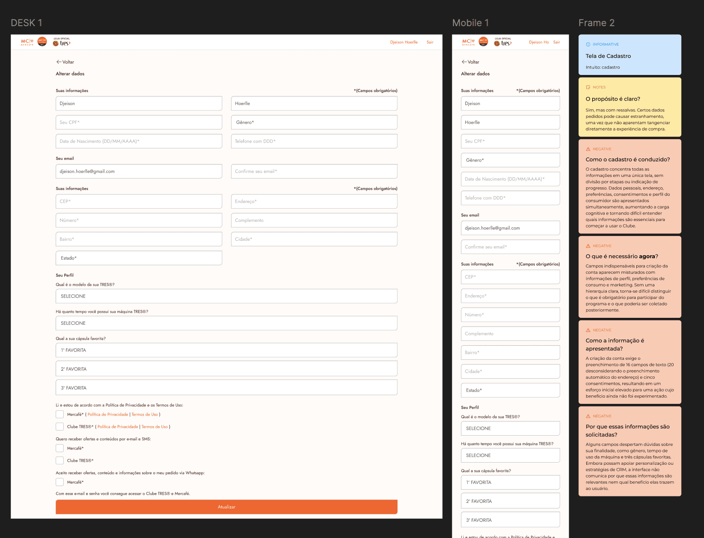Viewport: 704px width, 538px height.
Task: Open Mercafé Política de Privacidade link
Action: point(108,414)
